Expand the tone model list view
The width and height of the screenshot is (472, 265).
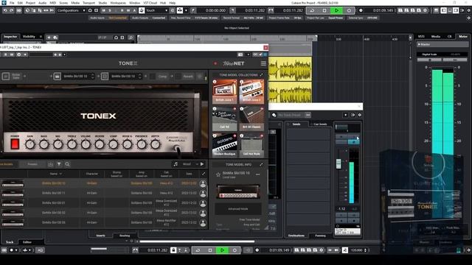(x=204, y=174)
